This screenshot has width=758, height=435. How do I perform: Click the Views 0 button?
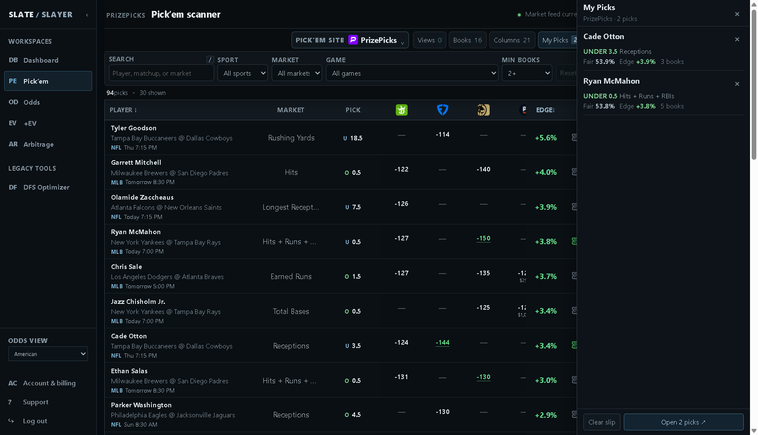click(x=429, y=40)
